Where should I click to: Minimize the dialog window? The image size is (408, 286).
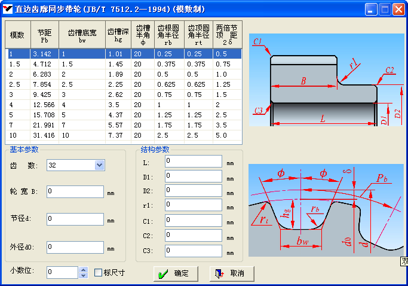pos(372,10)
